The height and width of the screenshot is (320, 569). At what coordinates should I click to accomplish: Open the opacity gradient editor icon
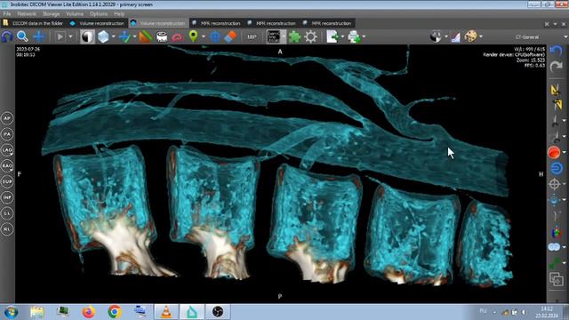point(456,36)
